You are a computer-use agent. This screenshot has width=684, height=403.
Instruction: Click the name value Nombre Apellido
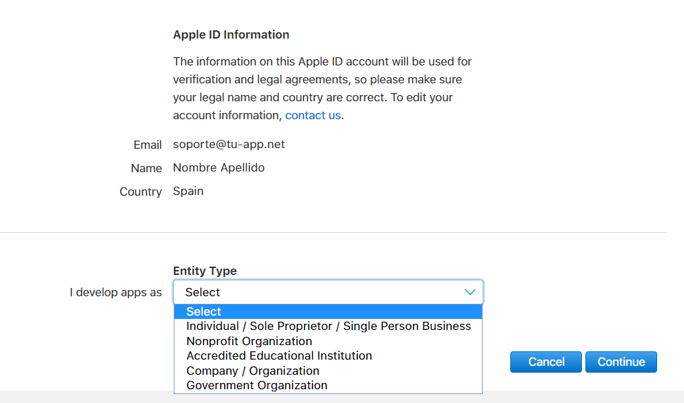click(x=219, y=168)
